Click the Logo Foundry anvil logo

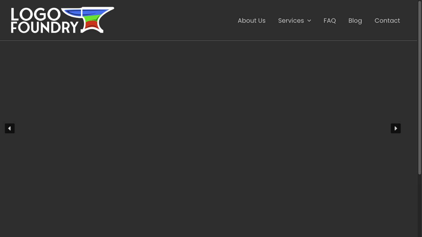click(x=63, y=20)
